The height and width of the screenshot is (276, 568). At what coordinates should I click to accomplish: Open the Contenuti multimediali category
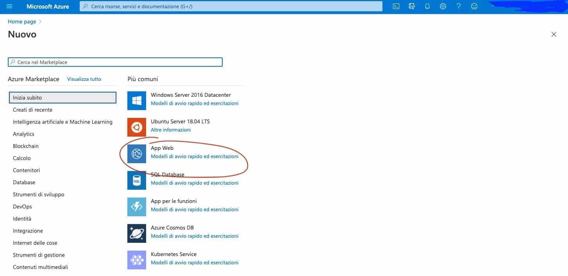(x=41, y=267)
